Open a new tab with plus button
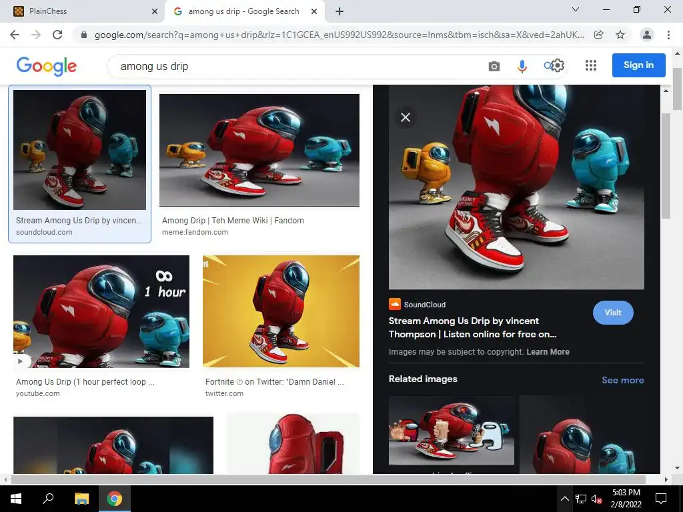This screenshot has width=683, height=512. 339,11
